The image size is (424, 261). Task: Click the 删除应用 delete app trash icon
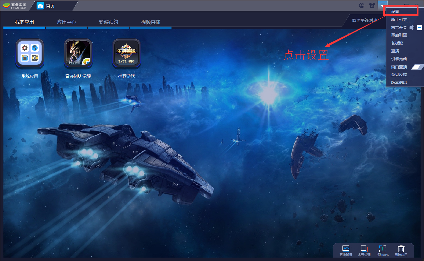coord(401,249)
